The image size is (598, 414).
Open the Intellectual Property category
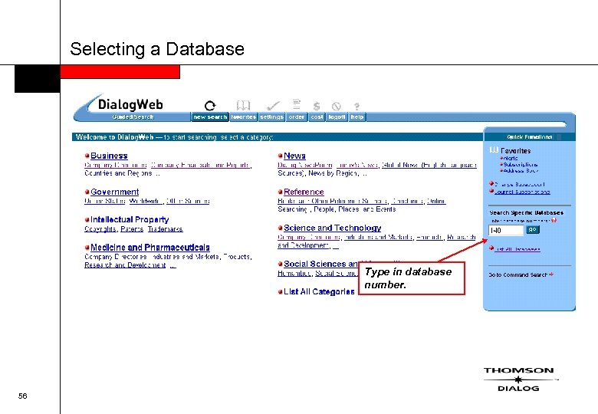[130, 219]
